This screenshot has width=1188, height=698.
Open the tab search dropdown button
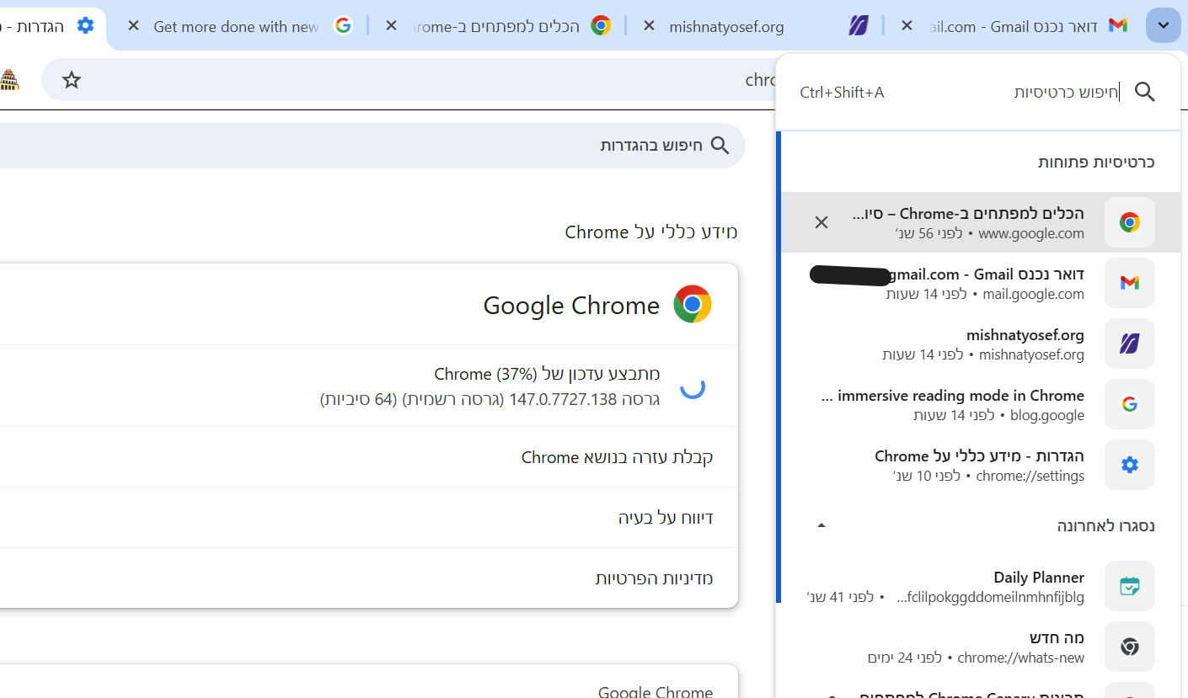[1164, 25]
